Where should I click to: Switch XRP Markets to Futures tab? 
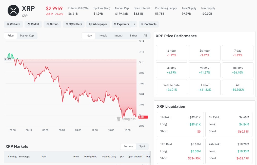[128, 146]
